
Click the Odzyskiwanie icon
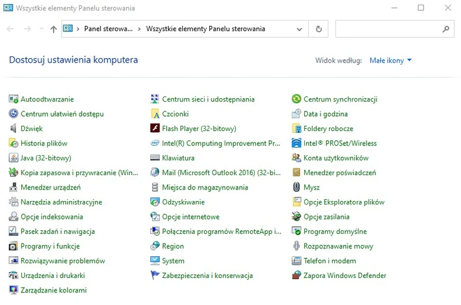[154, 202]
